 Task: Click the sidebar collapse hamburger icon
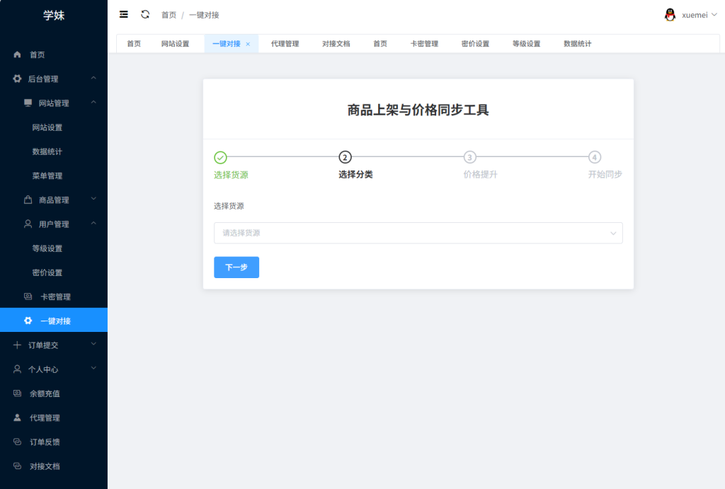[x=124, y=14]
